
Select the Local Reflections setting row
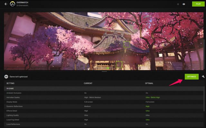click(x=104, y=124)
